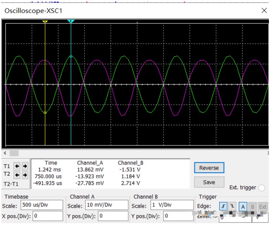272x227 pixels.
Task: Grab the cyan T2 cursor marker at top
Action: [x=71, y=22]
